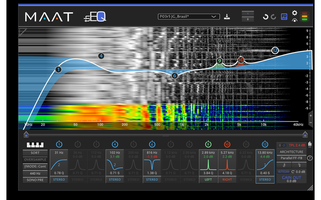Screen dimensions: 321x200
Task: Open the piano keyboard display
Action: [x=35, y=145]
